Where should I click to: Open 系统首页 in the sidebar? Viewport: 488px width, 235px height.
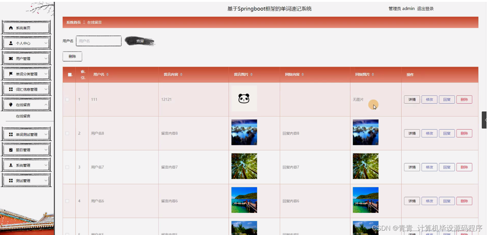26,28
